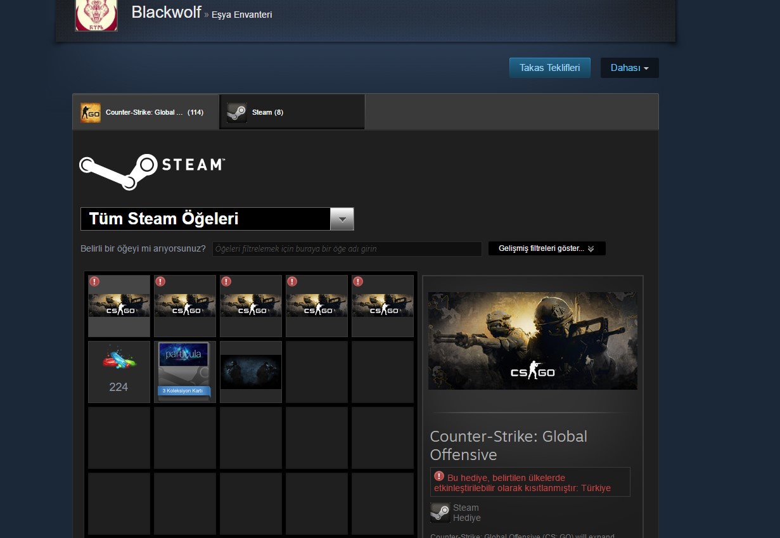Screen dimensions: 780x538
Task: Select the gems item showing 224
Action: [119, 372]
